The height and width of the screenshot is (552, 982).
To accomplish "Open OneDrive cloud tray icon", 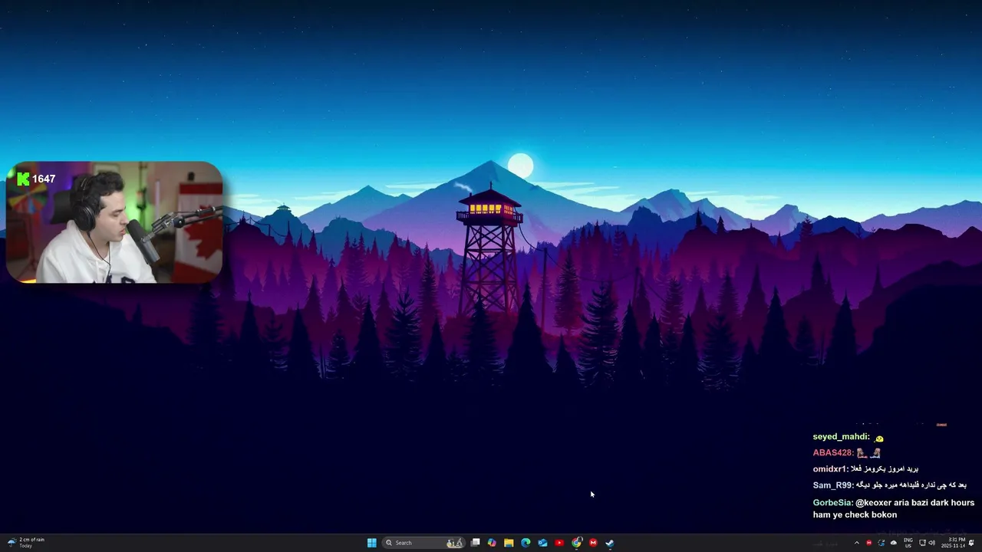I will point(893,543).
